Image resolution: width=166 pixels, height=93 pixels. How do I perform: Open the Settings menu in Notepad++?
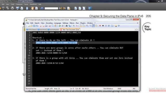coord(65,23)
